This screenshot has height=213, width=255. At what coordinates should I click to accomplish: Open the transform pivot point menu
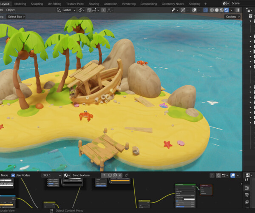[82, 10]
